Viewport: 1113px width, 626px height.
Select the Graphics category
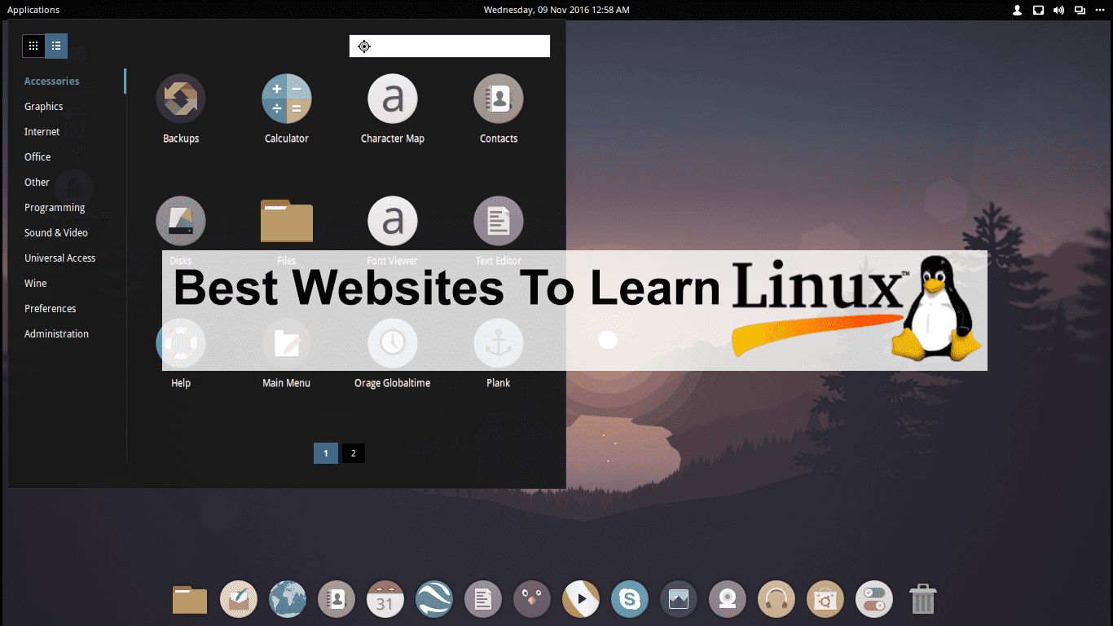[44, 107]
